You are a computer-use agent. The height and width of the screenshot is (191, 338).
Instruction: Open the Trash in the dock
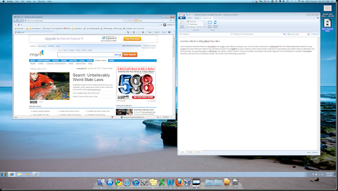[x=235, y=183]
